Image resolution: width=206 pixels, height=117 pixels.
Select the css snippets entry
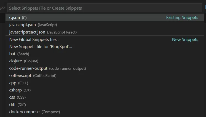click(12, 97)
